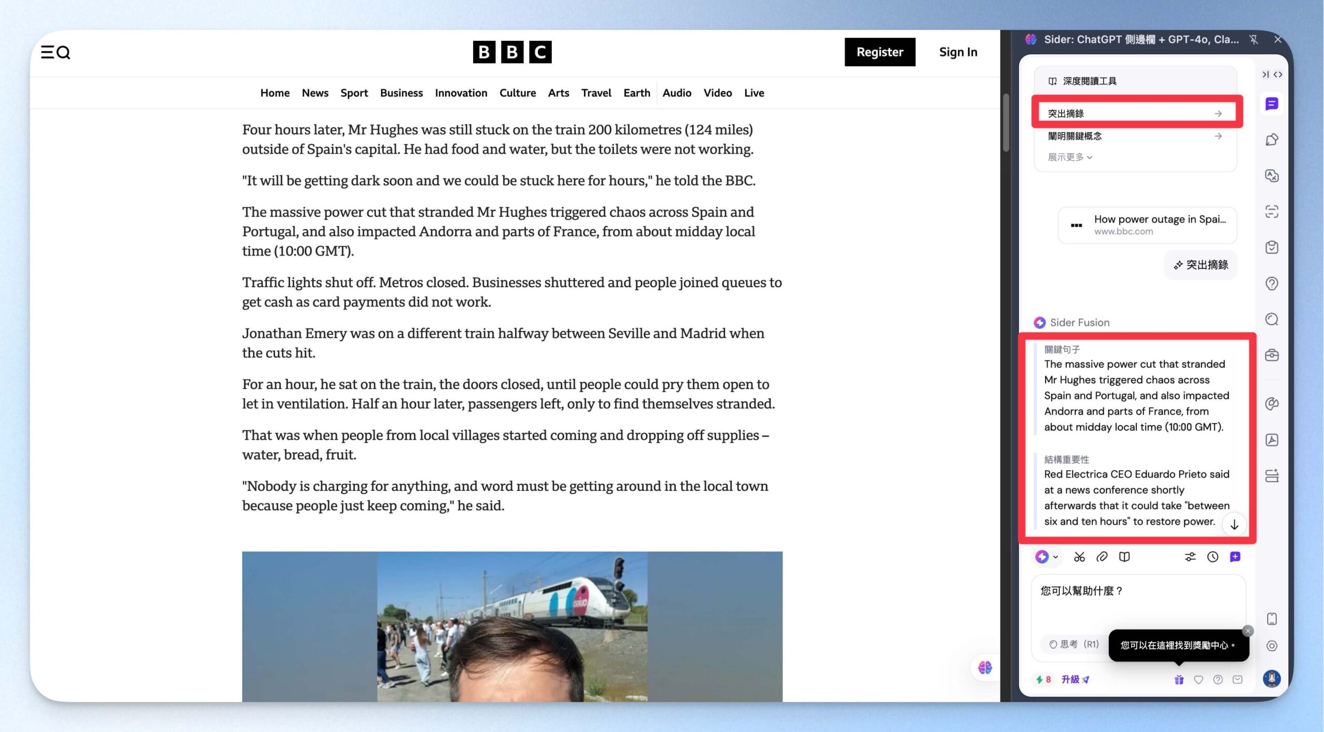Click the Register button

880,52
